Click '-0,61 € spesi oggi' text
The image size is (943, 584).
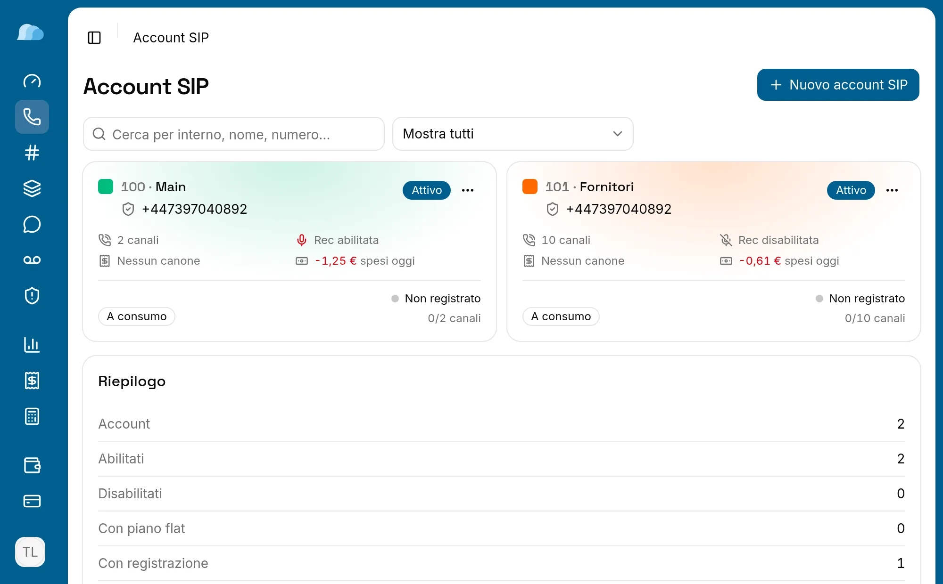coord(789,261)
